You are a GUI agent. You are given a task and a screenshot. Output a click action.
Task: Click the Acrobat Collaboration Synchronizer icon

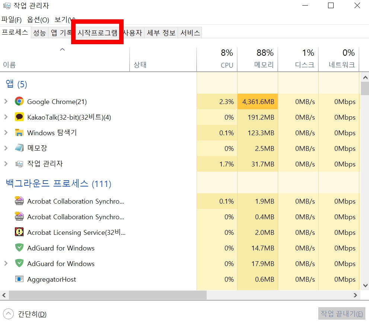19,201
